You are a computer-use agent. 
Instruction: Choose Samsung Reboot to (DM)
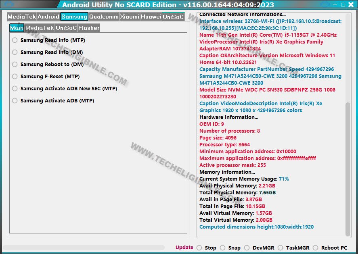(x=15, y=65)
